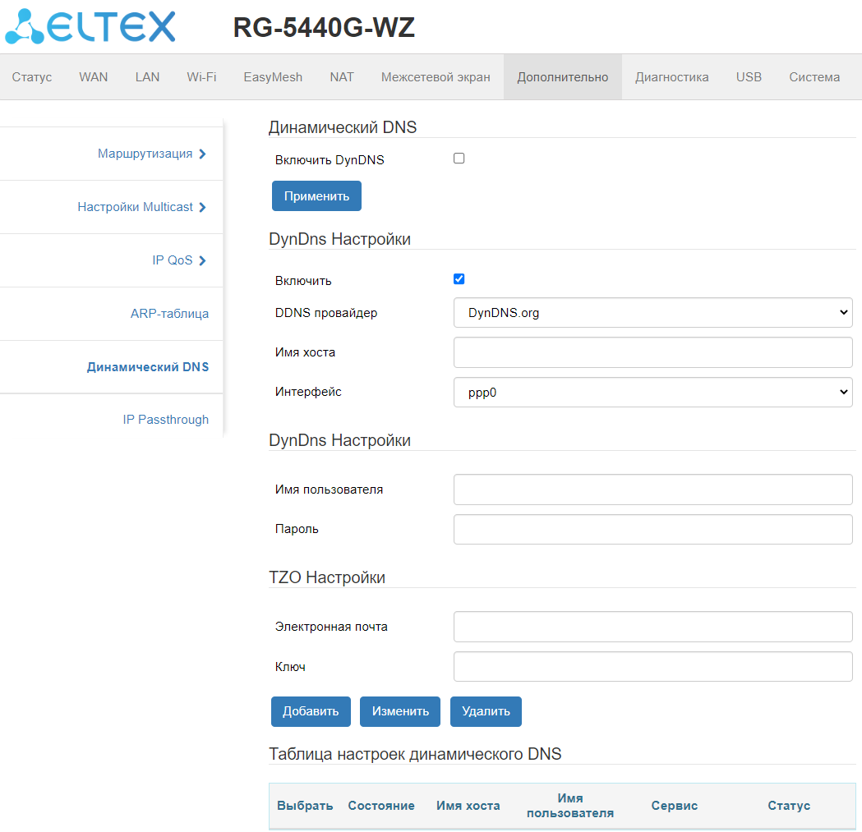Screen dimensions: 862x832
Task: Click the Сервис column header
Action: [x=674, y=805]
